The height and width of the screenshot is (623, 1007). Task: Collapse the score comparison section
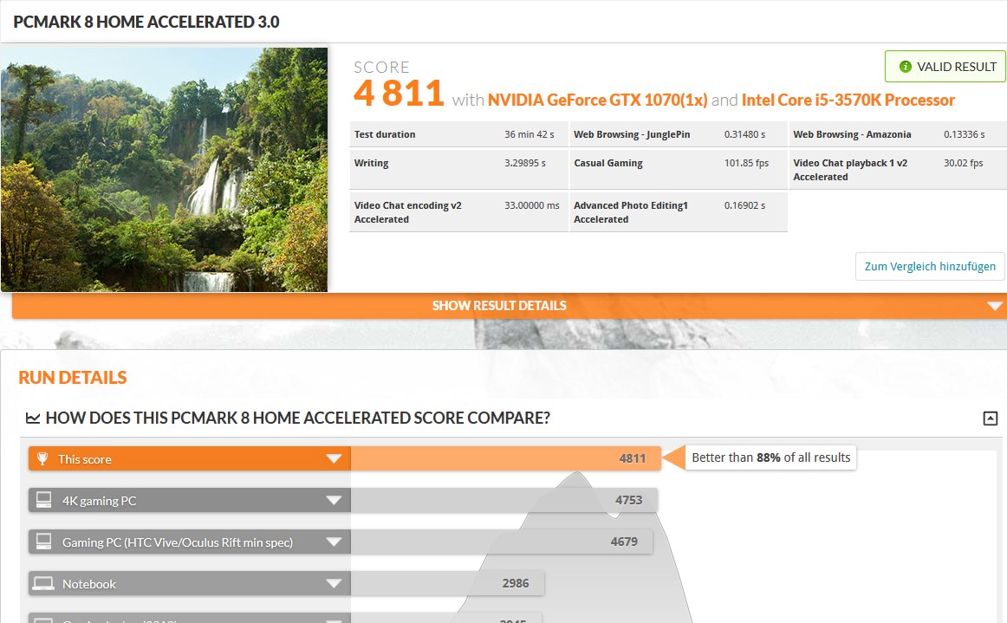pyautogui.click(x=990, y=419)
